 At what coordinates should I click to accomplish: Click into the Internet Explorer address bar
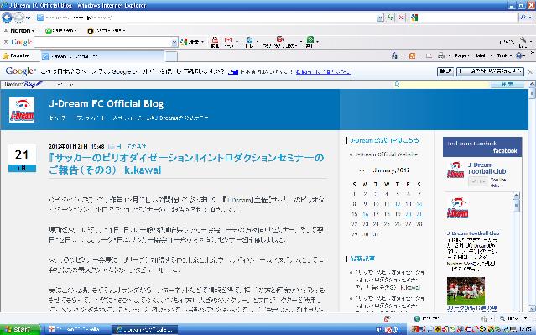pyautogui.click(x=206, y=18)
